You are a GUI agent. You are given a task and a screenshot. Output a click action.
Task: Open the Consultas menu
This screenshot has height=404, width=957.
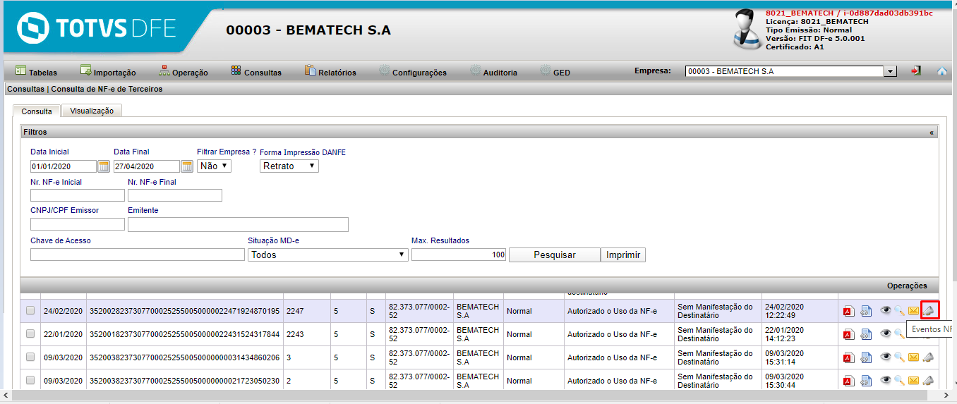pyautogui.click(x=256, y=72)
